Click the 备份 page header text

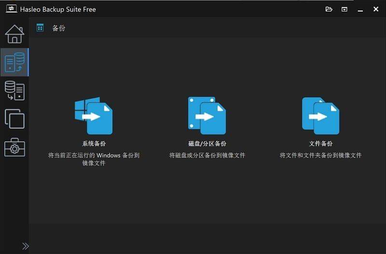(58, 28)
